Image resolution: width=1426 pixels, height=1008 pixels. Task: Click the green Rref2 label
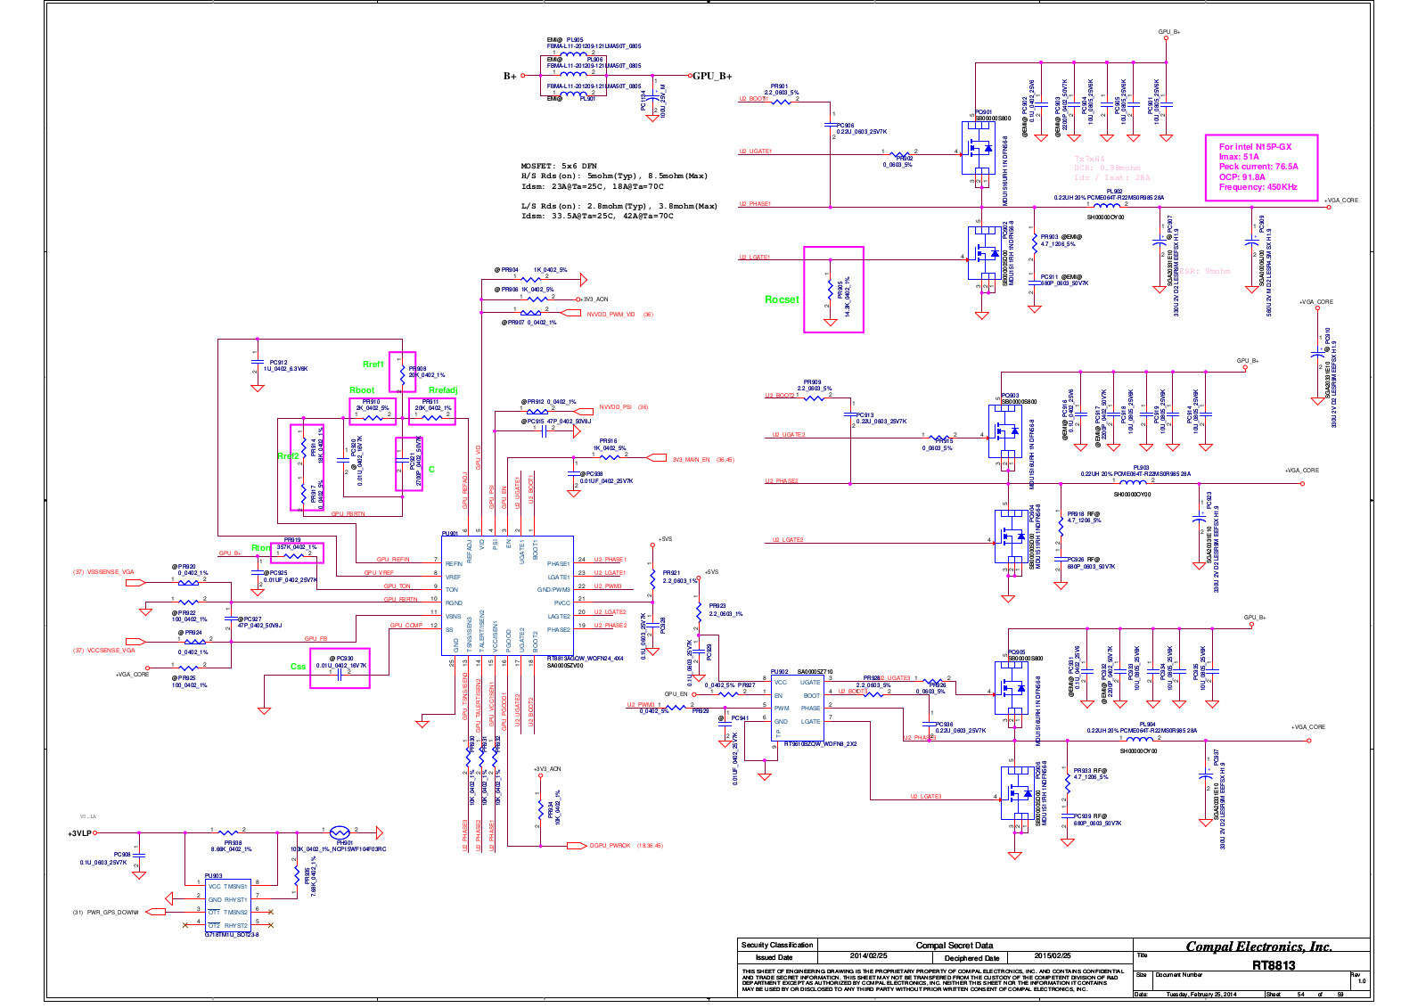point(288,455)
